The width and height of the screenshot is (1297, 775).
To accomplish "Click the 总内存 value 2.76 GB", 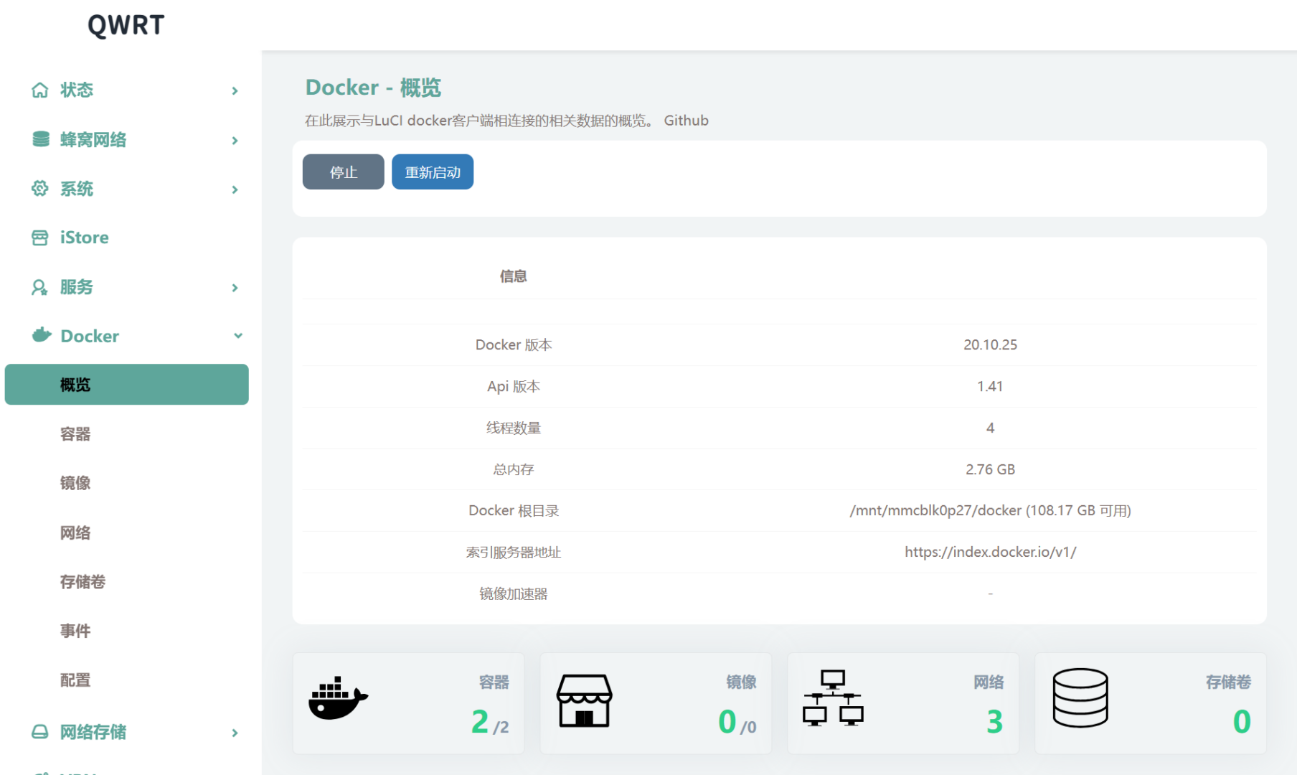I will coord(990,469).
